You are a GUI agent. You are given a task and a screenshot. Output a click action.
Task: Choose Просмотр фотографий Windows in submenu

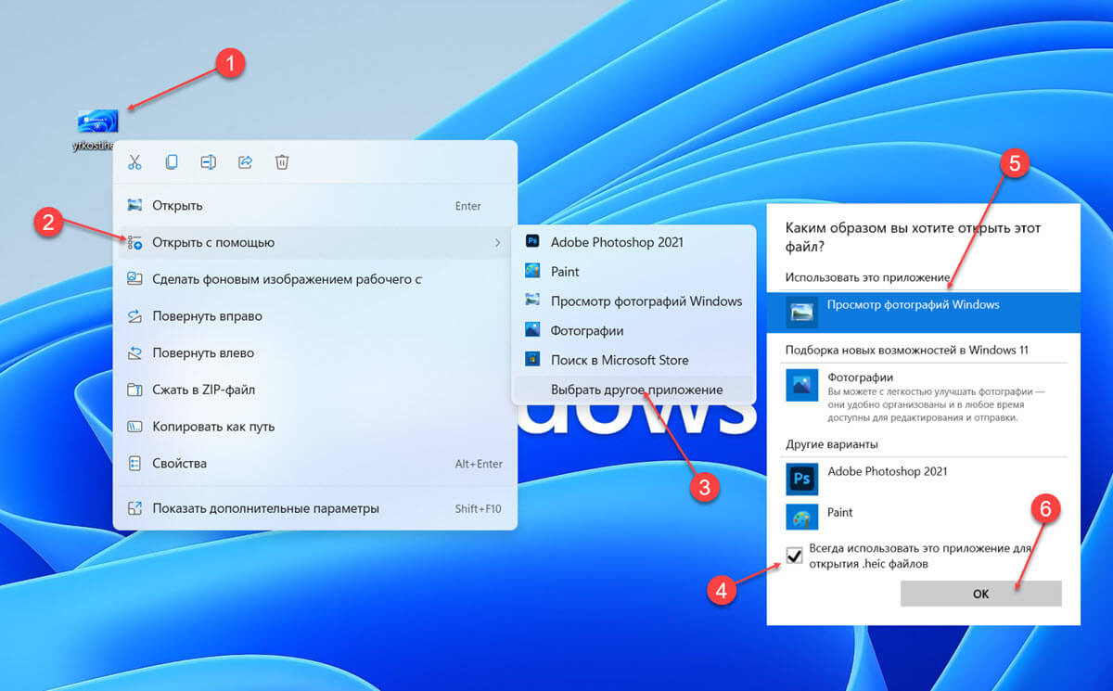coord(633,301)
